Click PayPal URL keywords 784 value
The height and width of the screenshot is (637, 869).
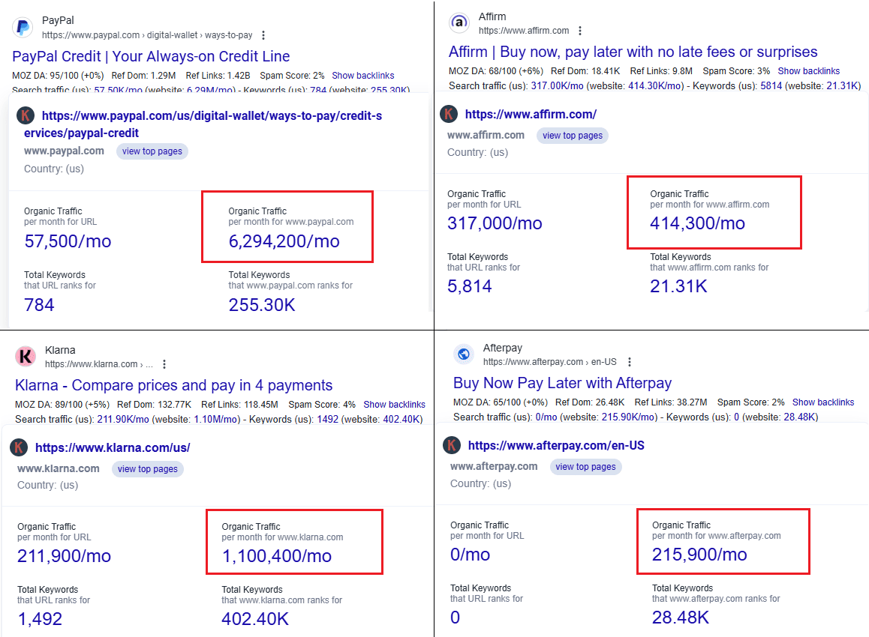click(x=39, y=305)
